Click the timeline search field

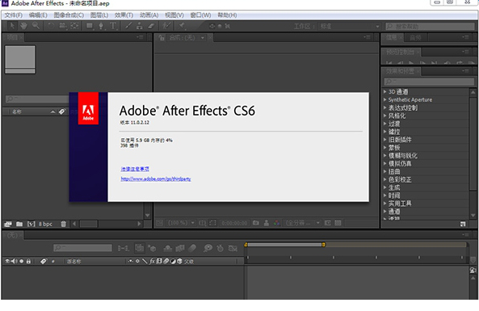click(x=82, y=248)
